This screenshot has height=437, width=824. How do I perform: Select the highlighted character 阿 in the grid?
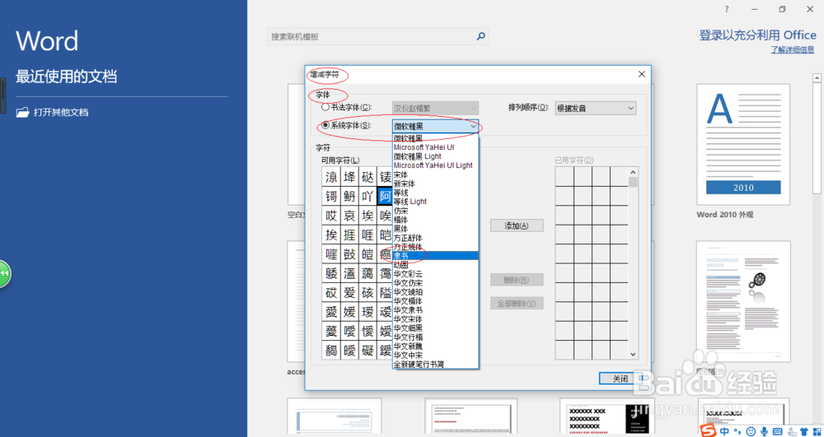click(x=385, y=196)
